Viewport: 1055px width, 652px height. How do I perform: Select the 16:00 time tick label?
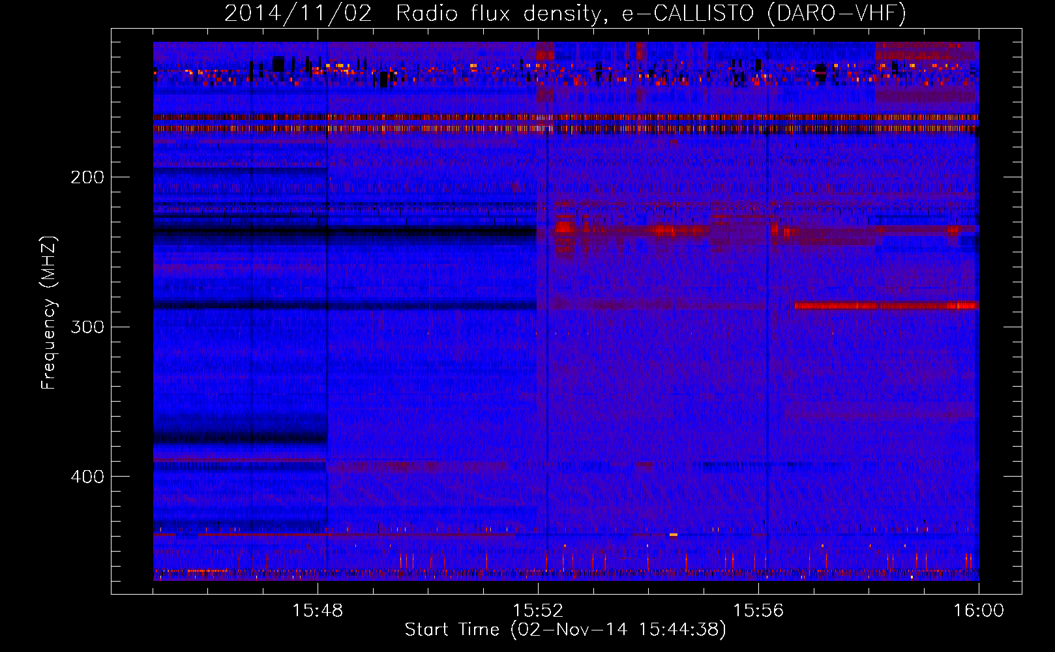tap(979, 611)
